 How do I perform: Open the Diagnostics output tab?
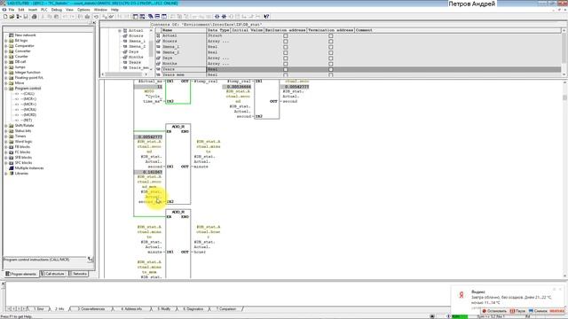pos(193,309)
